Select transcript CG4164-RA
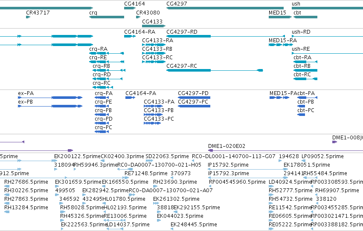Viewport: 363px width, 231px height. point(130,36)
